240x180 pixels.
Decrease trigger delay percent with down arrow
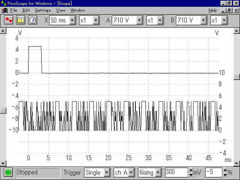coord(225,175)
